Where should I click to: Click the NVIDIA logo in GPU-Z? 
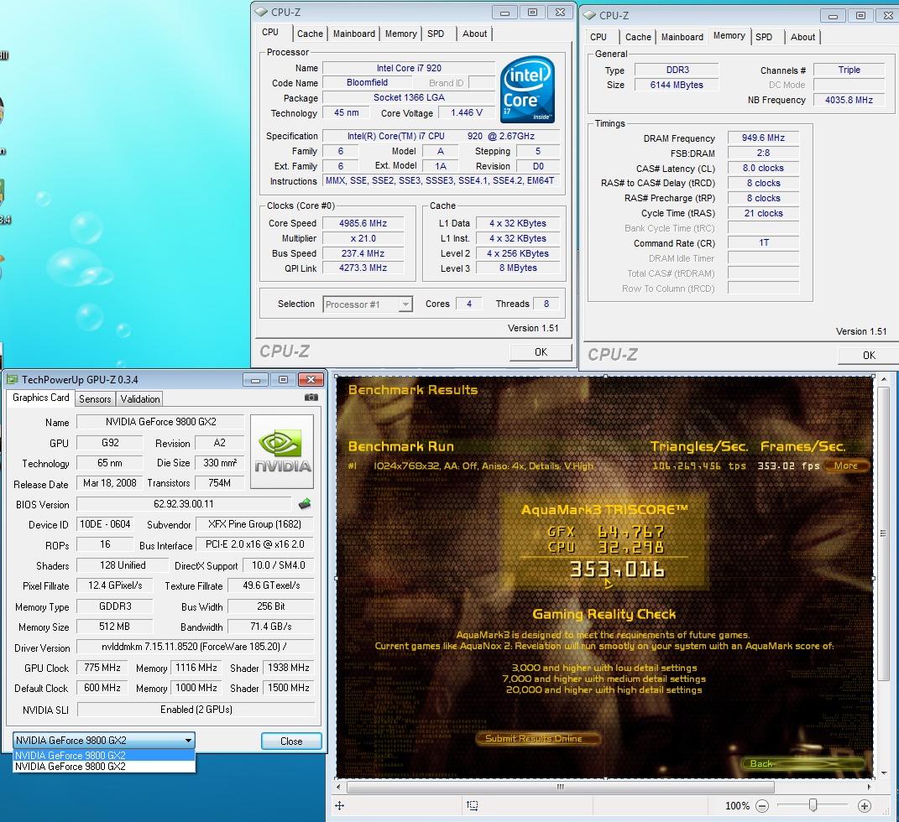click(x=282, y=451)
